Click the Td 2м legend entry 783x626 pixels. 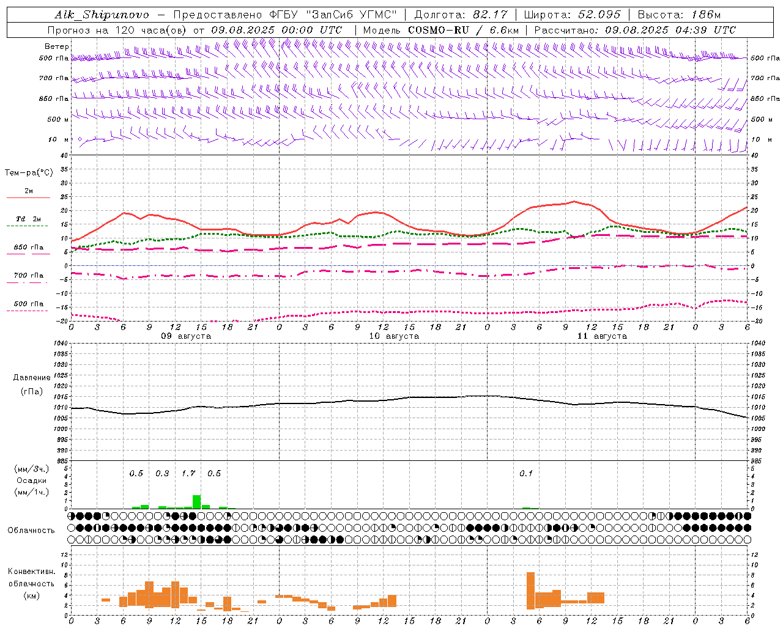[28, 219]
